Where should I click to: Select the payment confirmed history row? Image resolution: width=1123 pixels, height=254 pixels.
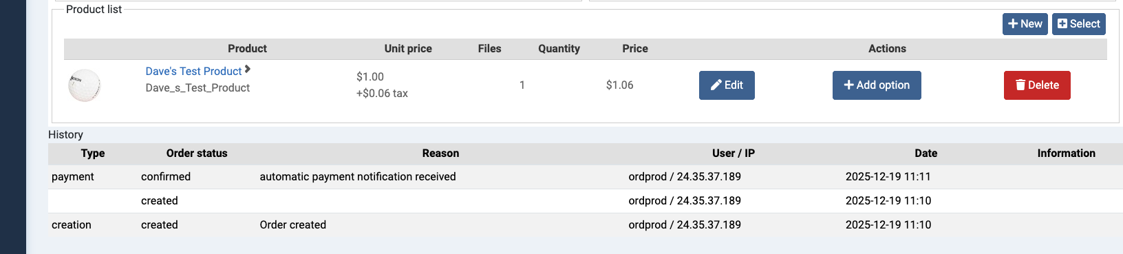(x=586, y=177)
